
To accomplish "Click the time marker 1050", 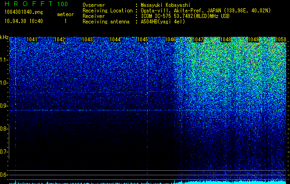I will (281, 40).
